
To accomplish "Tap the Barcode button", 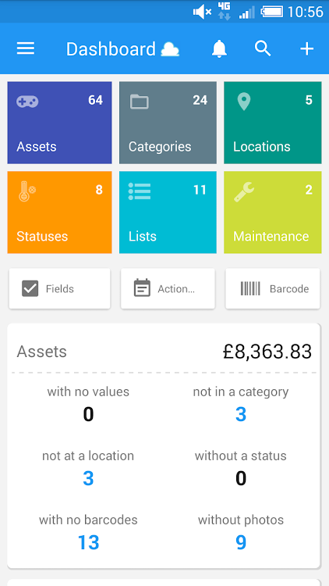I will click(x=273, y=288).
